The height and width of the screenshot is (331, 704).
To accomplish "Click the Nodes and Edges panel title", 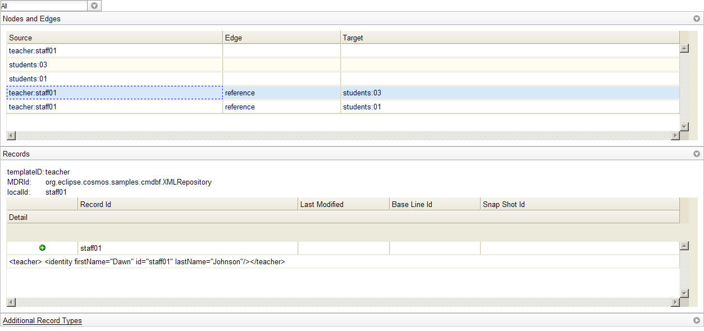I will click(x=32, y=19).
